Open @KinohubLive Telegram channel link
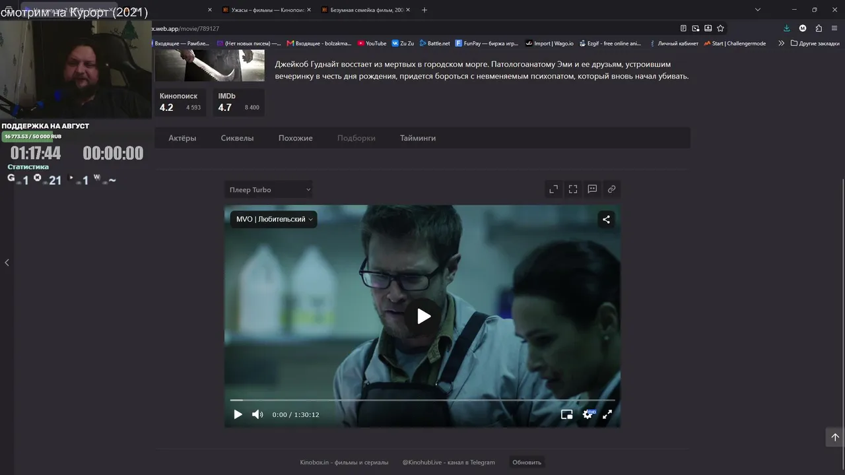Screen dimensions: 845x475 (449, 462)
